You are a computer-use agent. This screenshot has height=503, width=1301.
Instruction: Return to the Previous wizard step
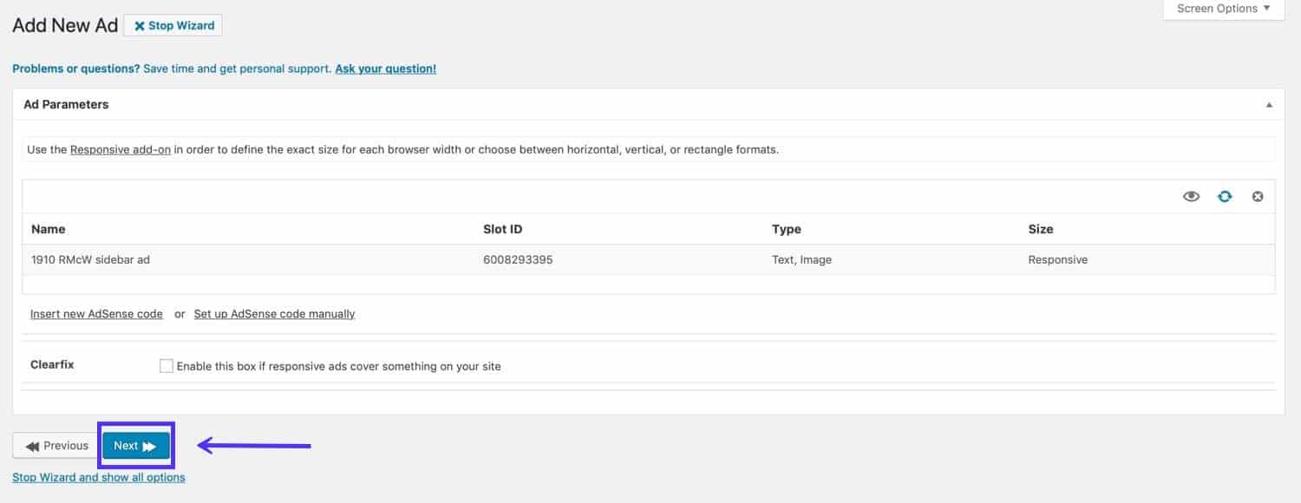(56, 446)
